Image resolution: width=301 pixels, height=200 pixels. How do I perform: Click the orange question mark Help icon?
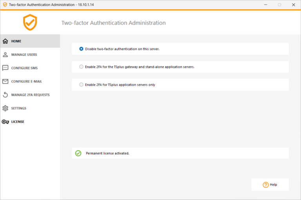(x=266, y=185)
